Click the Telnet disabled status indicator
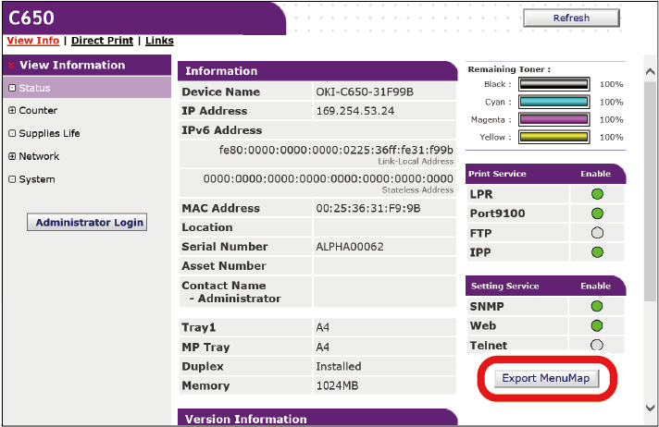The image size is (659, 427). point(596,345)
